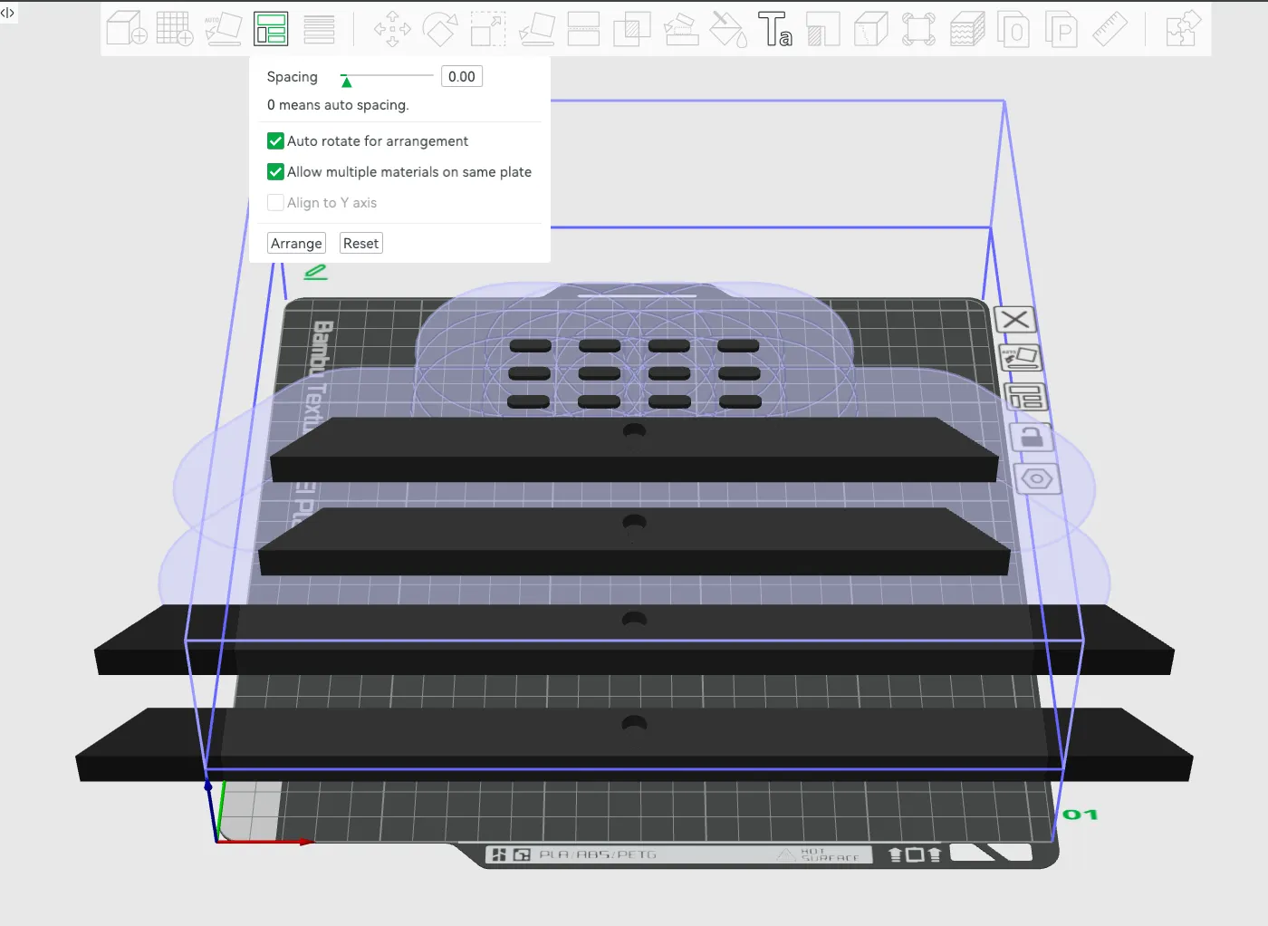This screenshot has height=926, width=1268.
Task: Toggle the plate lock icon
Action: tap(1032, 437)
